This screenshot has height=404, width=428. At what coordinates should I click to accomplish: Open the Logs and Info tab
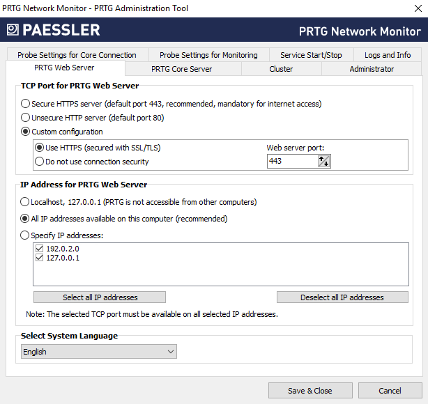[388, 55]
